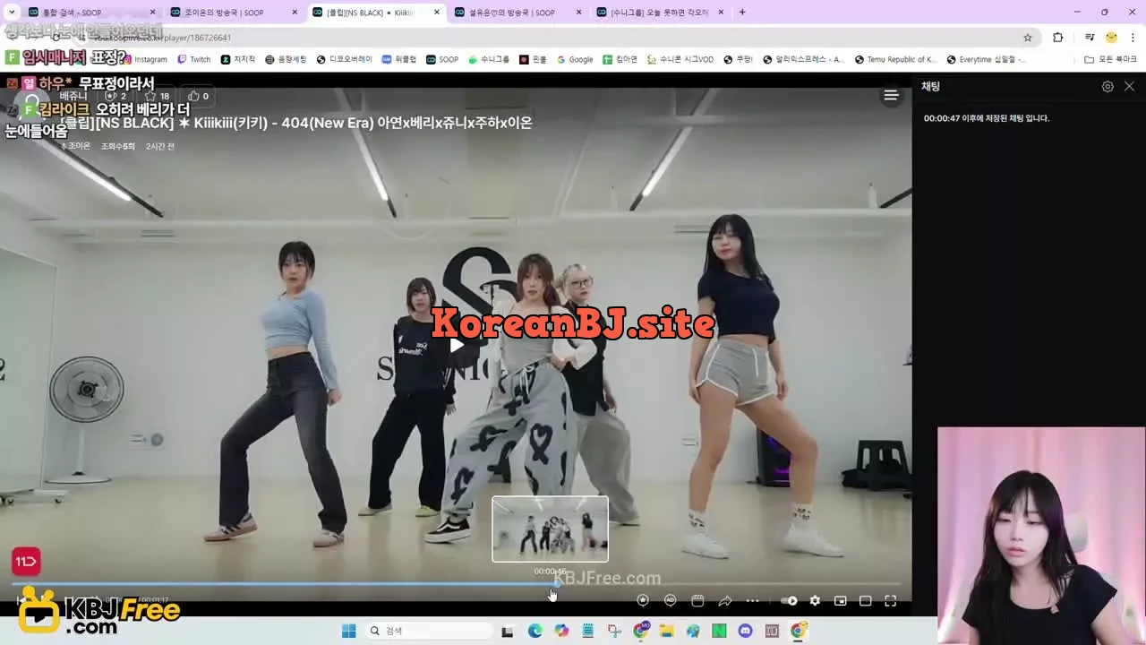Open the Google bookmark
This screenshot has width=1146, height=645.
(575, 59)
